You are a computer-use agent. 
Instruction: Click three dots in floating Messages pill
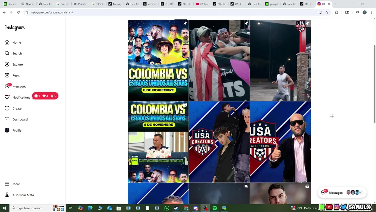(x=361, y=193)
